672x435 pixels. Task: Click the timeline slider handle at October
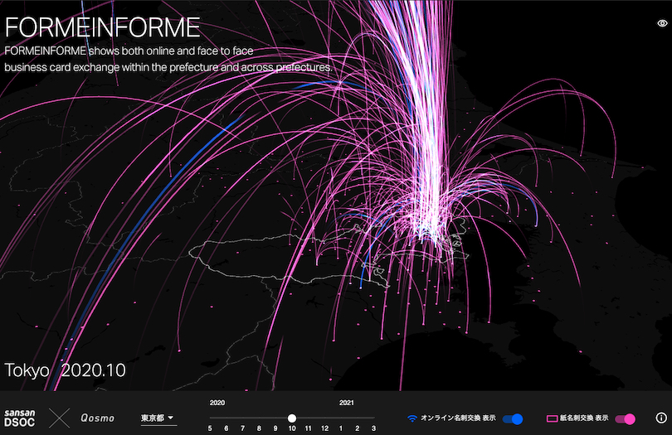[x=292, y=418]
